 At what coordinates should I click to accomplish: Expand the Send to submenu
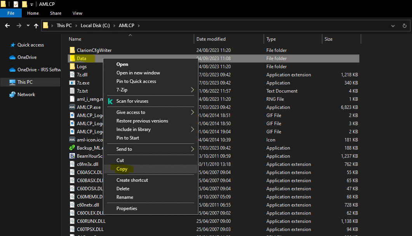point(151,149)
